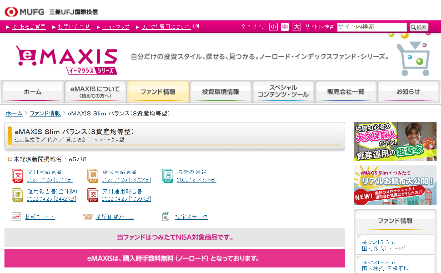Open the 比較チャート link

click(40, 217)
